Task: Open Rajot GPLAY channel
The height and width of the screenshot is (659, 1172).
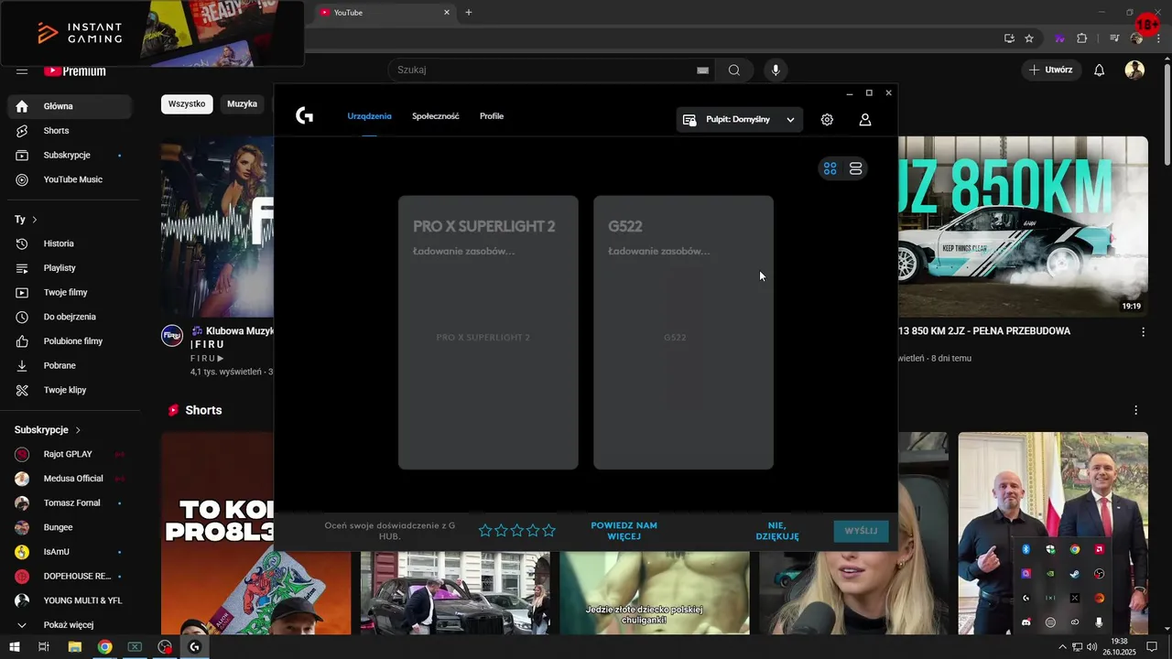Action: (70, 454)
